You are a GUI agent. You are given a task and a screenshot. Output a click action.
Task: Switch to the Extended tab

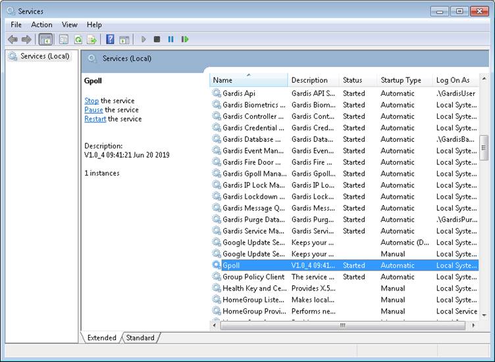click(101, 338)
